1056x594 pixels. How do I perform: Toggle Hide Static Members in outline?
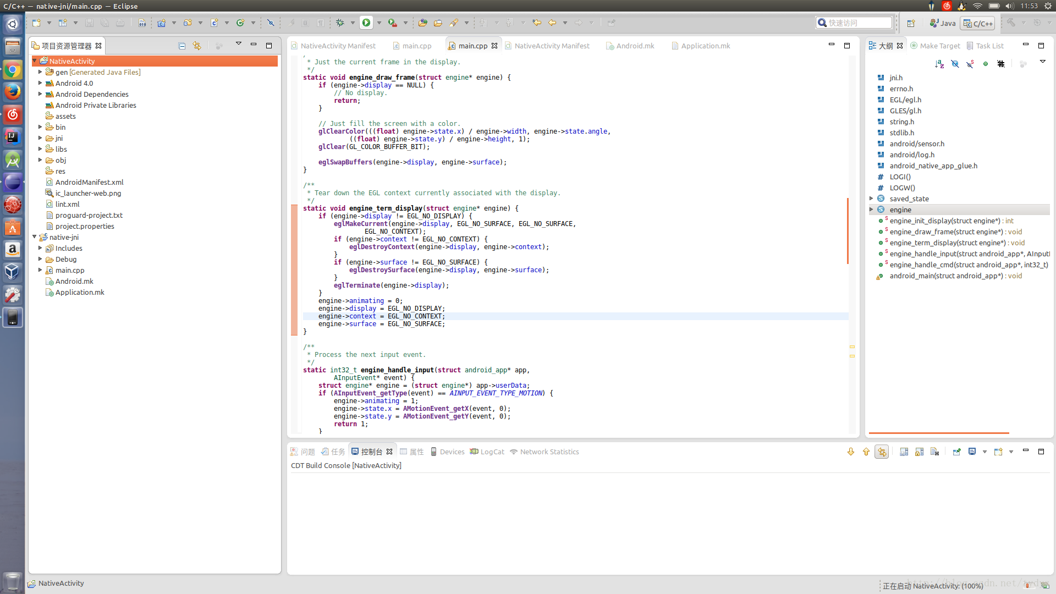(x=970, y=64)
